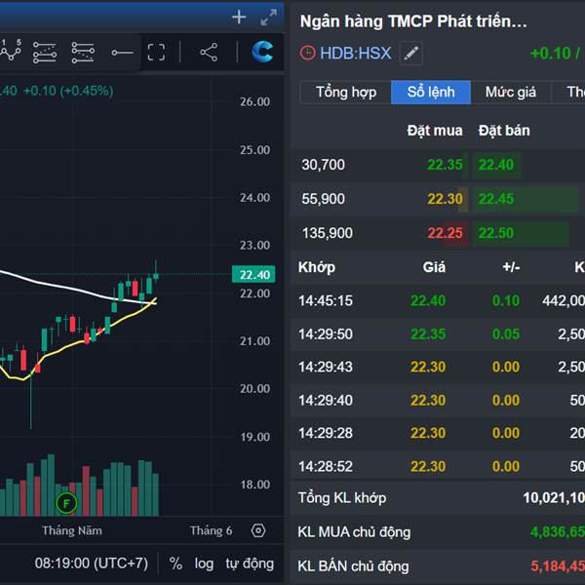Toggle log scale on the chart
Viewport: 585px width, 585px height.
(204, 564)
